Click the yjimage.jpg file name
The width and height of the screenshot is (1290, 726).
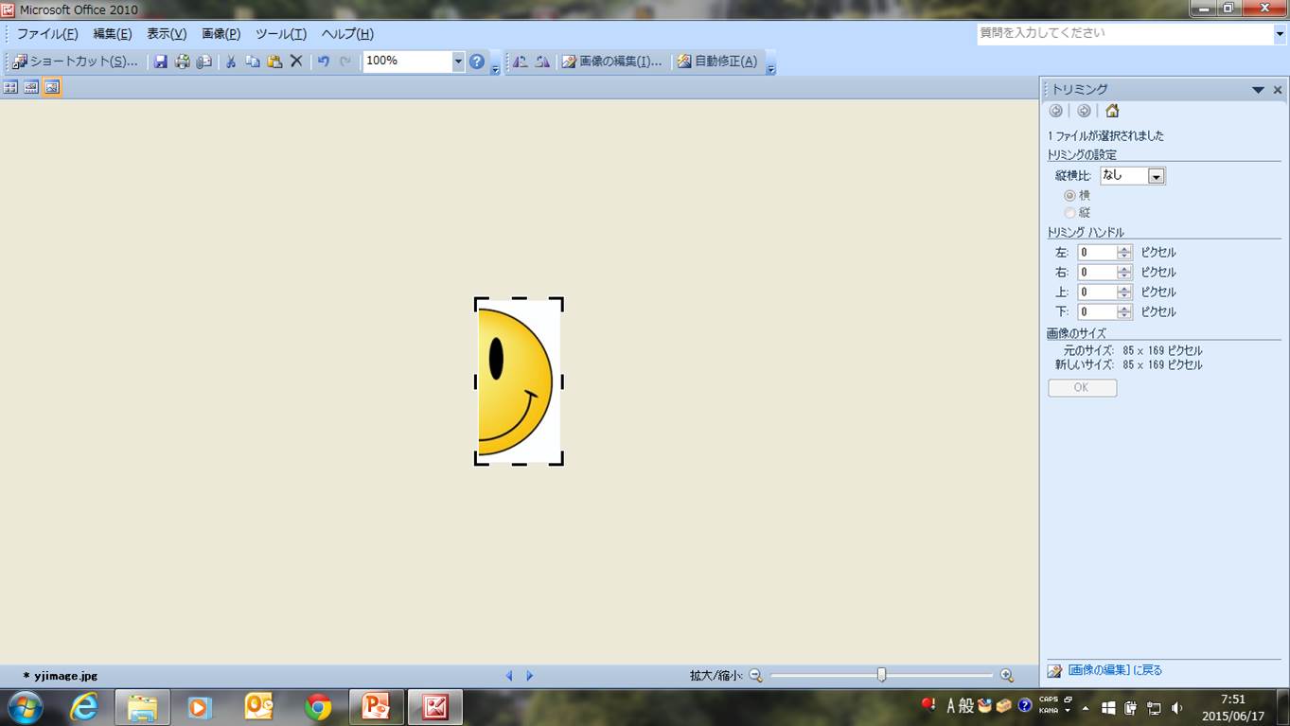click(66, 676)
